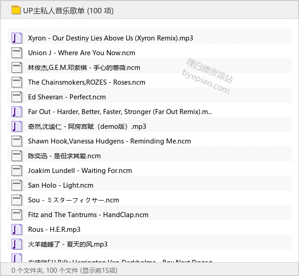Click the file icon beside HandClap.ncm
The height and width of the screenshot is (276, 299).
17,215
